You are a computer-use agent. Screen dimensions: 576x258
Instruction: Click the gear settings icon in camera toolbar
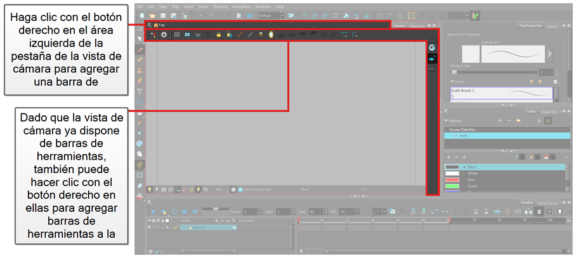point(164,34)
